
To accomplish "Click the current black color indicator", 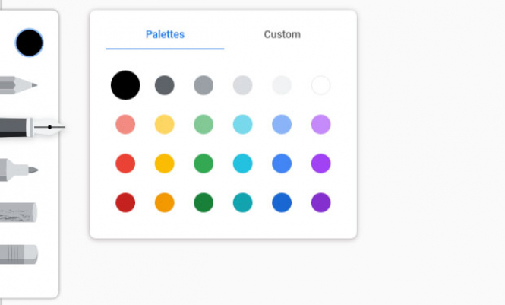I will [29, 43].
